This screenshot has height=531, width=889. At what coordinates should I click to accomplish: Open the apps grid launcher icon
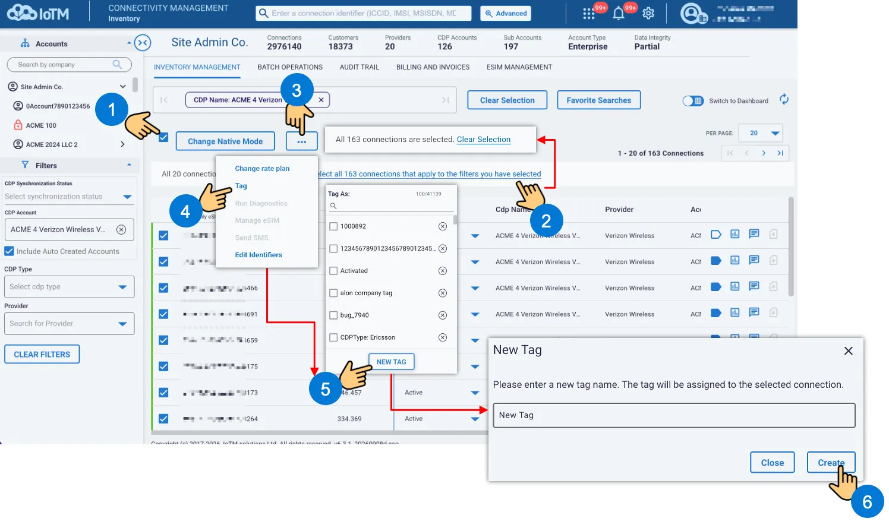(588, 14)
